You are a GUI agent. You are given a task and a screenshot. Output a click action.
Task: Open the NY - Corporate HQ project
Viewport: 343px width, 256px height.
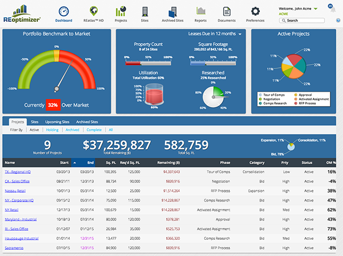(x=19, y=200)
